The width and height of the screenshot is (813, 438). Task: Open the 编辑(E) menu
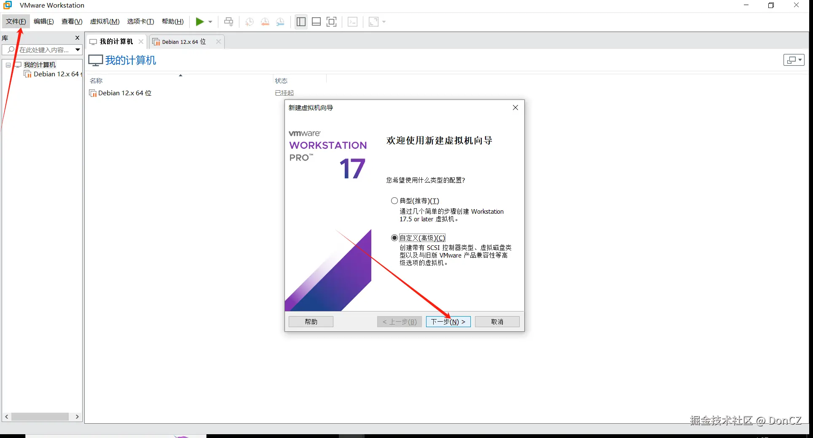pyautogui.click(x=44, y=21)
